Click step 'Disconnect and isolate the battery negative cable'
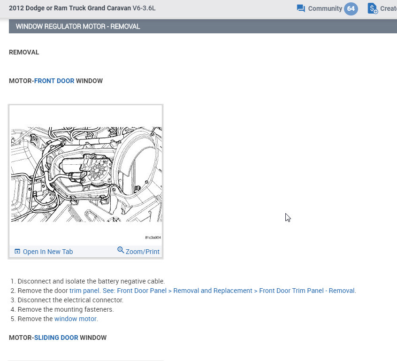Screen dimensions: 397x361 (91, 281)
